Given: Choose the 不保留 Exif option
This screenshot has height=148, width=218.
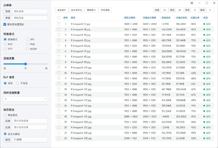Looking at the screenshot, I should coord(18,83).
